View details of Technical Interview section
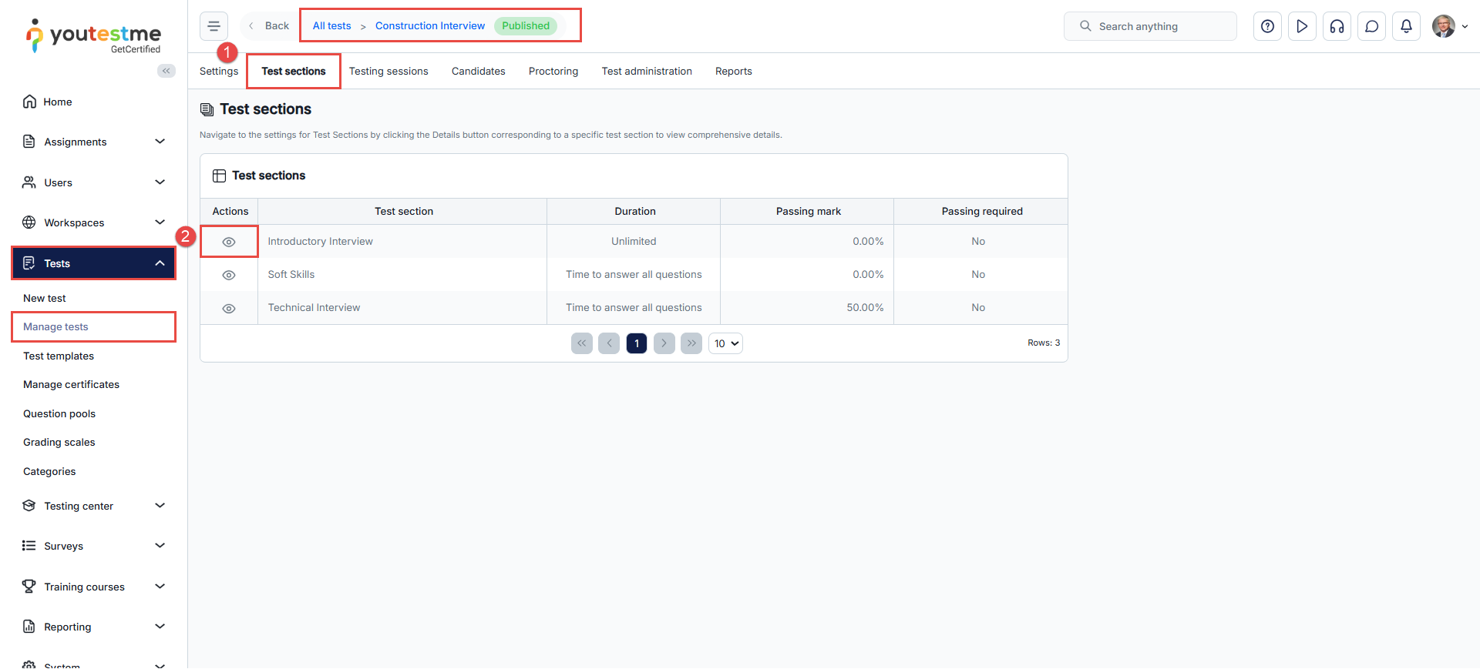This screenshot has width=1480, height=669. (229, 309)
